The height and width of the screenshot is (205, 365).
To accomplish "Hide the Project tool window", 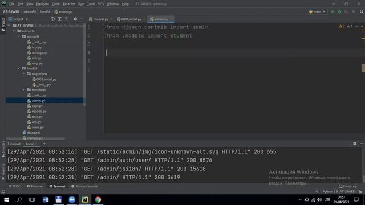I will (x=82, y=19).
